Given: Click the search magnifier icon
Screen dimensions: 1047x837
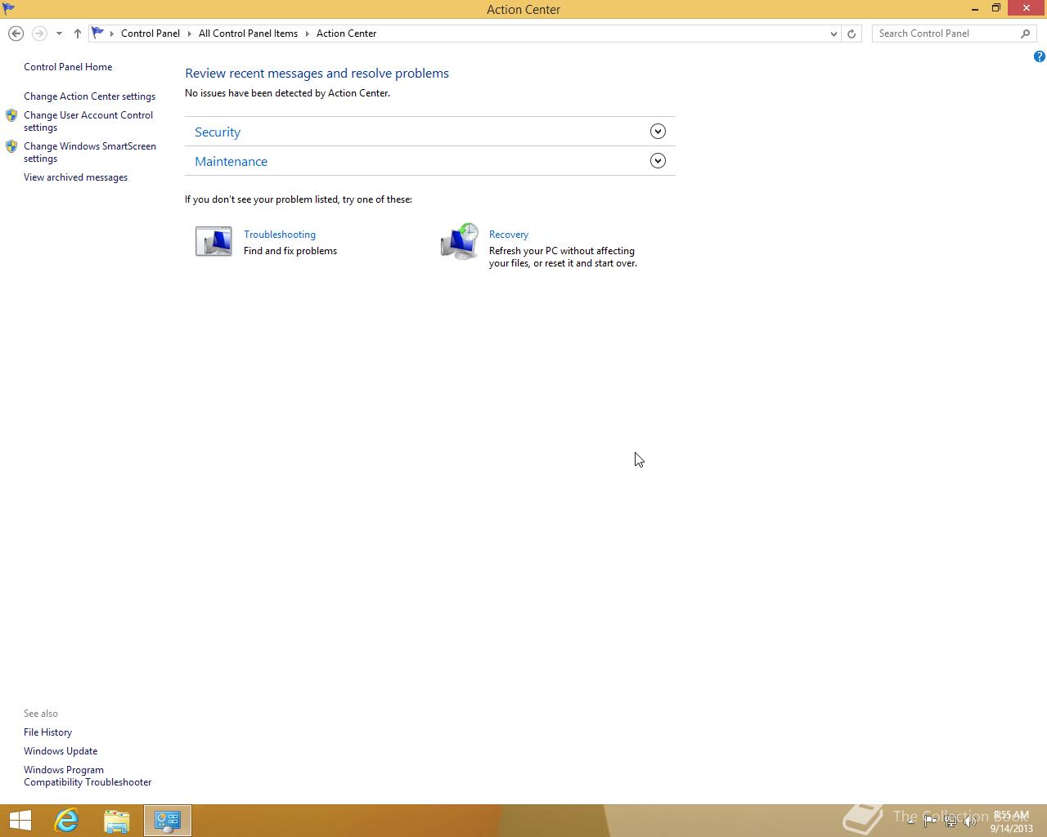Looking at the screenshot, I should click(x=1026, y=34).
